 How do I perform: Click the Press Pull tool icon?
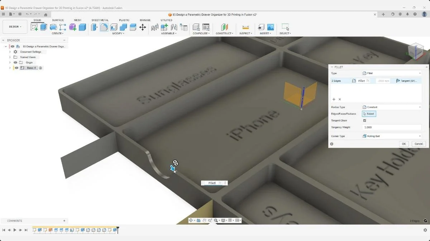pyautogui.click(x=94, y=27)
